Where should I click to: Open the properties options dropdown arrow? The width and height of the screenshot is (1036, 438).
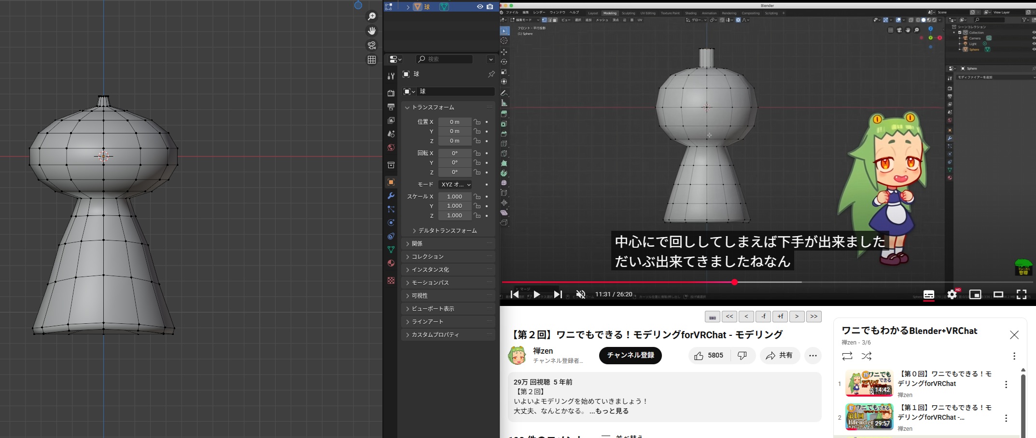490,59
